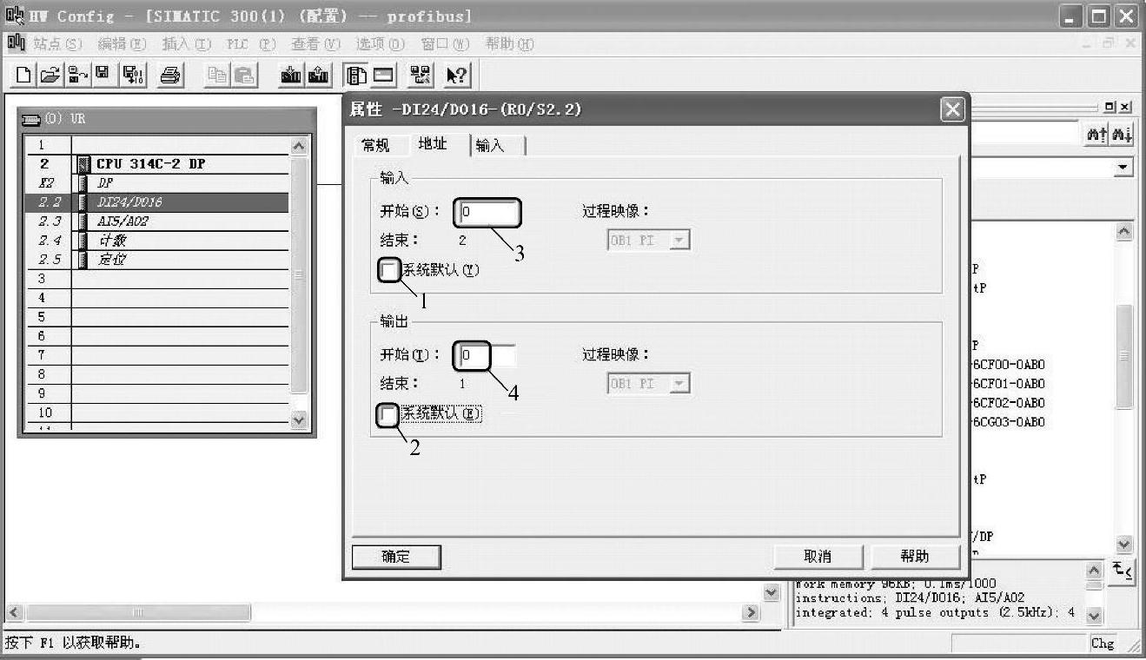Click the module icon beside CPU 314C-2 DP

83,164
